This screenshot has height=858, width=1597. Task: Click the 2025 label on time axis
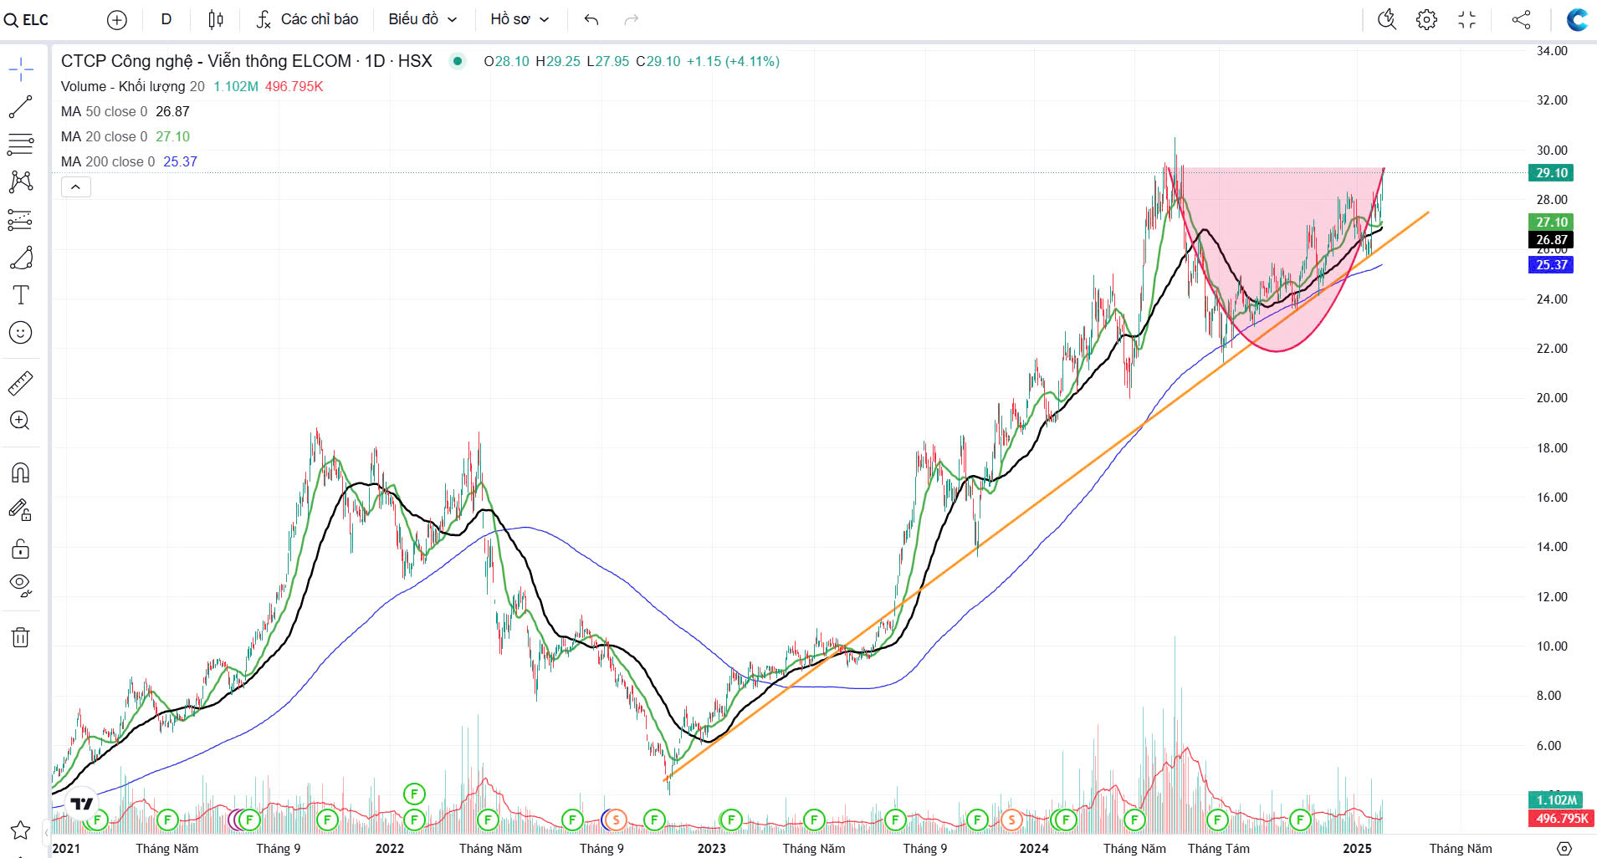[x=1357, y=849]
